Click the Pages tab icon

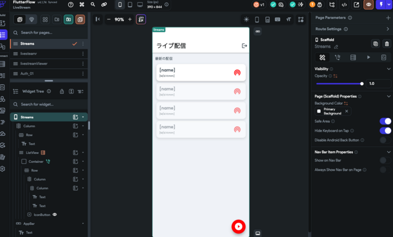click(x=20, y=19)
